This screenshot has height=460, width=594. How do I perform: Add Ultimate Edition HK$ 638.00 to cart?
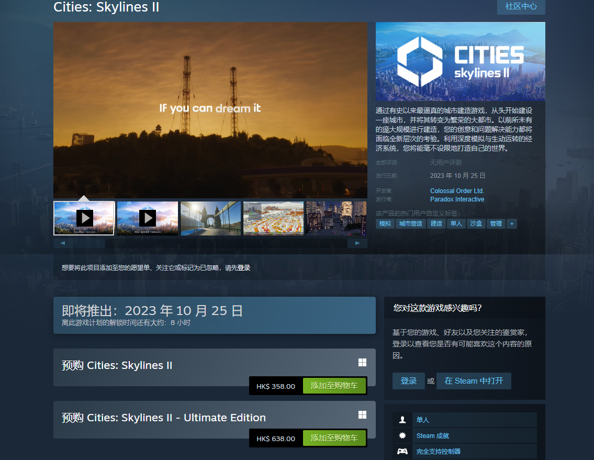coord(334,438)
